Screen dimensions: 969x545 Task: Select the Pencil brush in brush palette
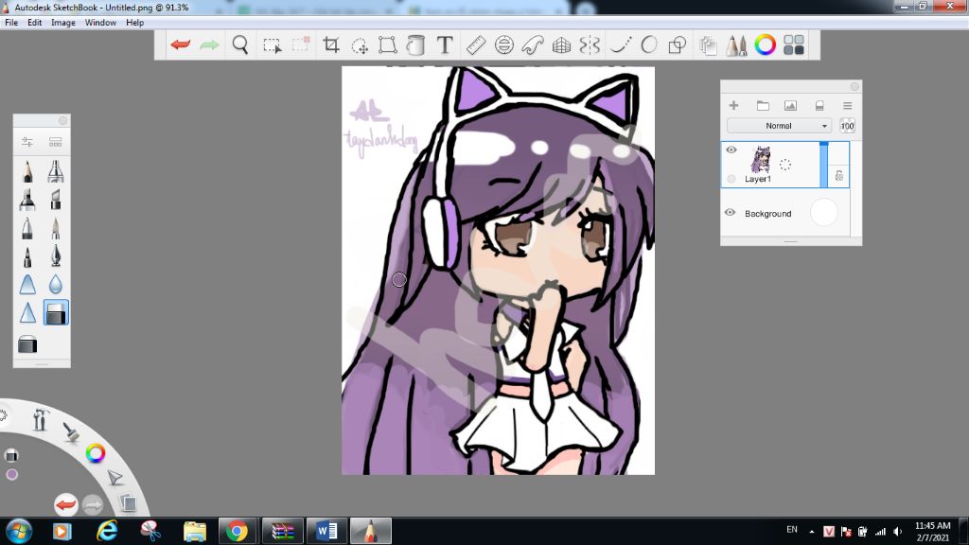click(27, 171)
